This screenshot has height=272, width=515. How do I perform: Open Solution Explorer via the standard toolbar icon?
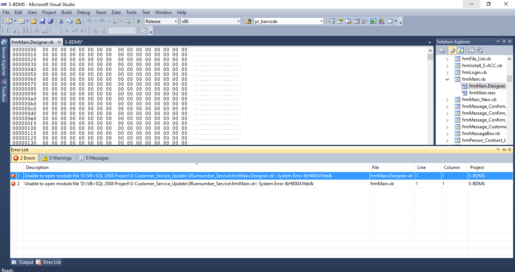(332, 21)
